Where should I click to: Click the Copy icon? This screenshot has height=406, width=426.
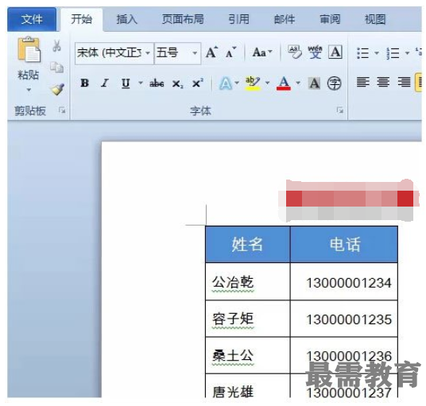click(56, 68)
